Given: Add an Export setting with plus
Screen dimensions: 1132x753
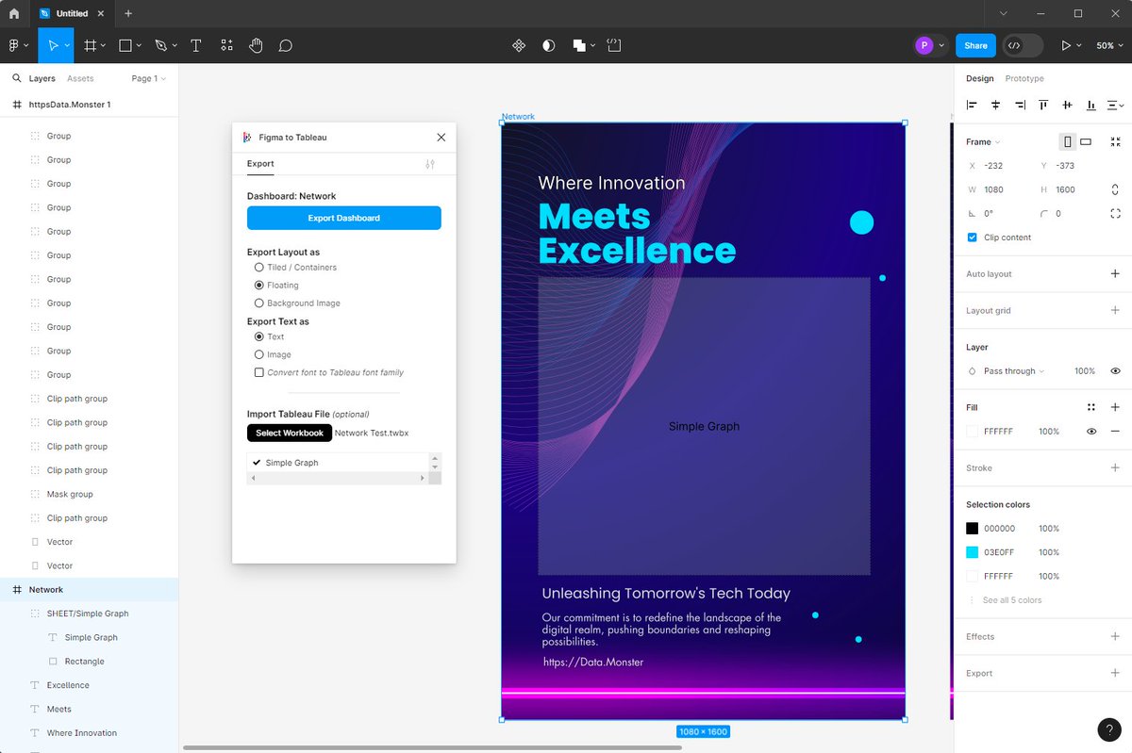Looking at the screenshot, I should [x=1116, y=673].
